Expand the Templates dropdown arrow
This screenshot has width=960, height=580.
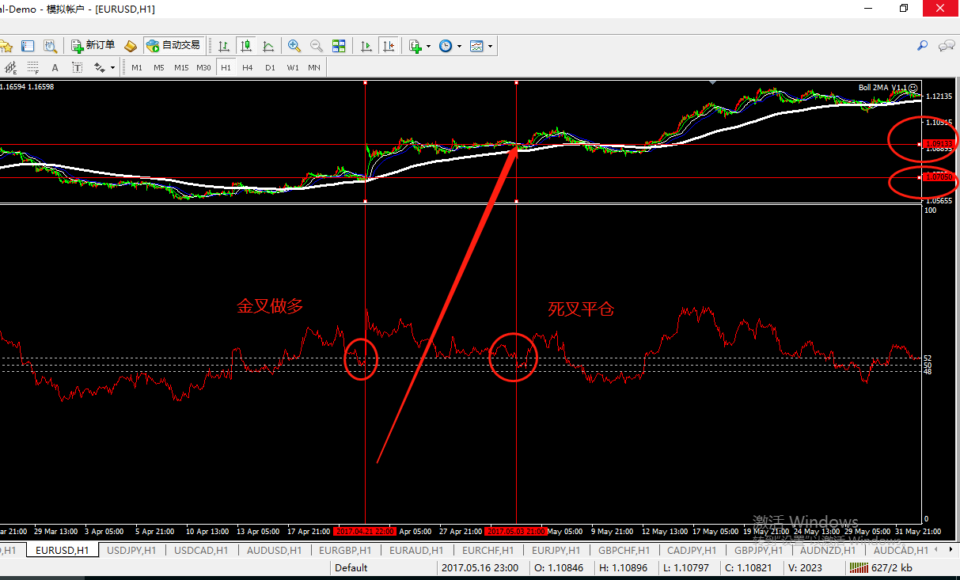tap(491, 46)
